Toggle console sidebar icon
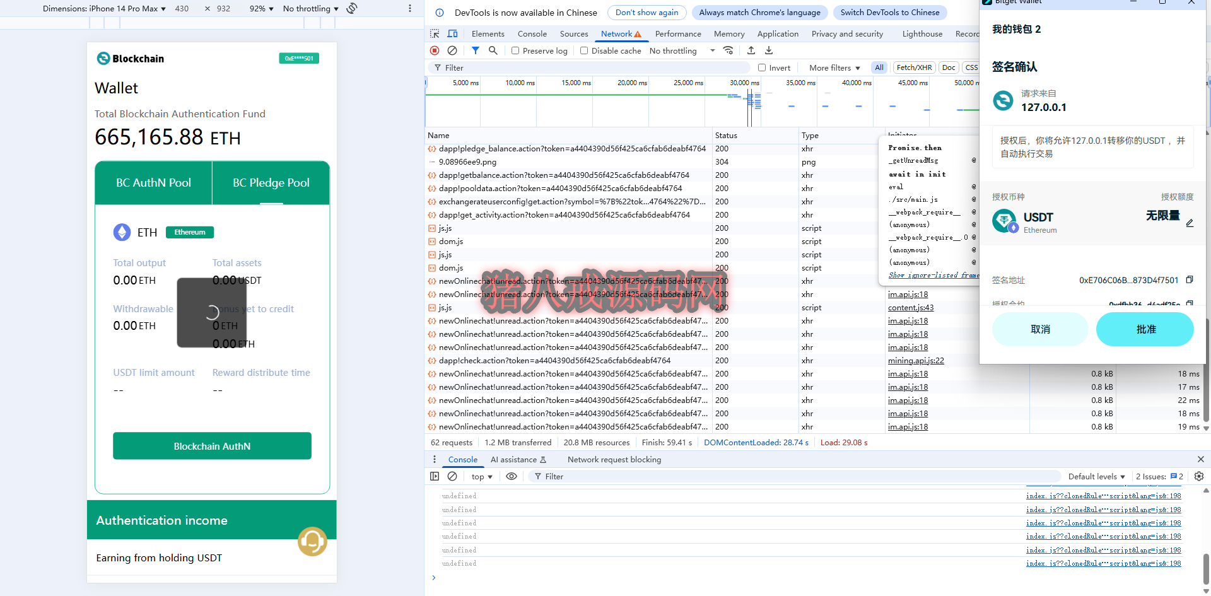The width and height of the screenshot is (1211, 596). [x=435, y=476]
